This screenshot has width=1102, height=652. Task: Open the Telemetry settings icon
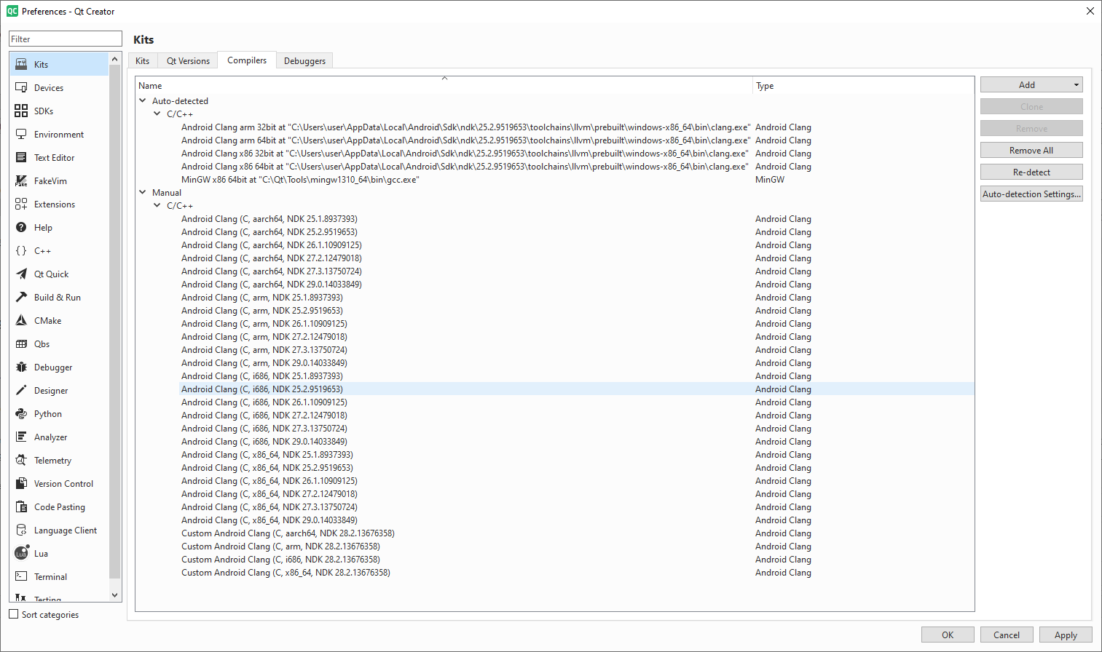pos(21,460)
